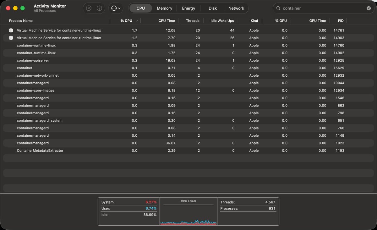This screenshot has width=377, height=230.
Task: Sort by the Idle Wake Ups column header
Action: coord(222,21)
